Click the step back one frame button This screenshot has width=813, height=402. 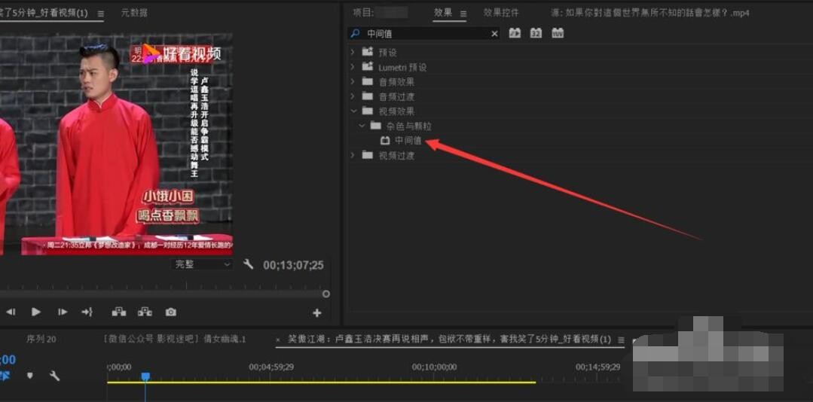11,312
